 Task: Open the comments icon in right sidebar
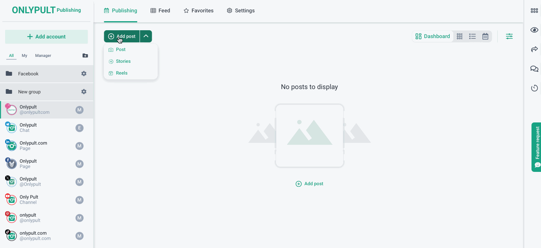[534, 69]
